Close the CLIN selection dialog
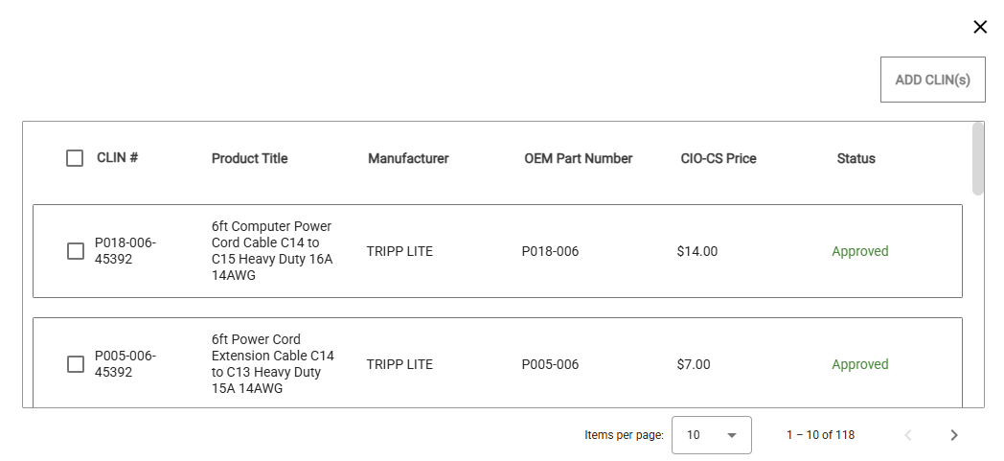 [x=980, y=27]
